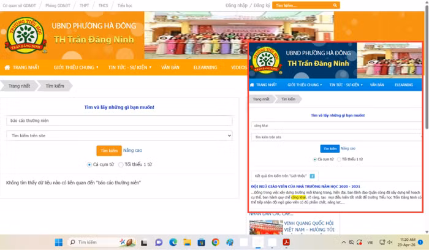Open File Explorer from the taskbar
Screen dimensions: 429x250
coord(187,242)
